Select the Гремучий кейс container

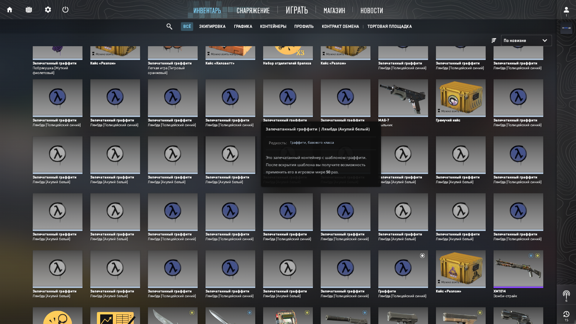pyautogui.click(x=460, y=98)
